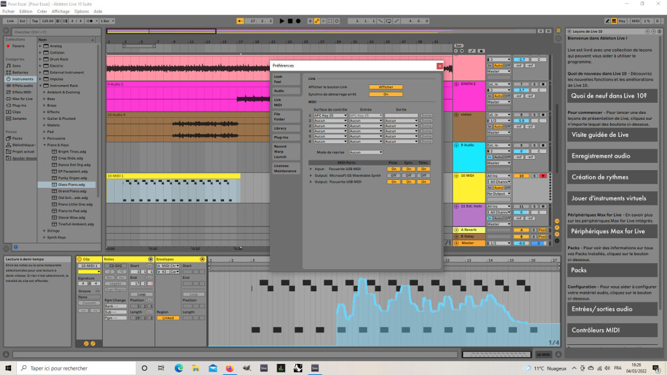Open the Créer menu

(42, 12)
